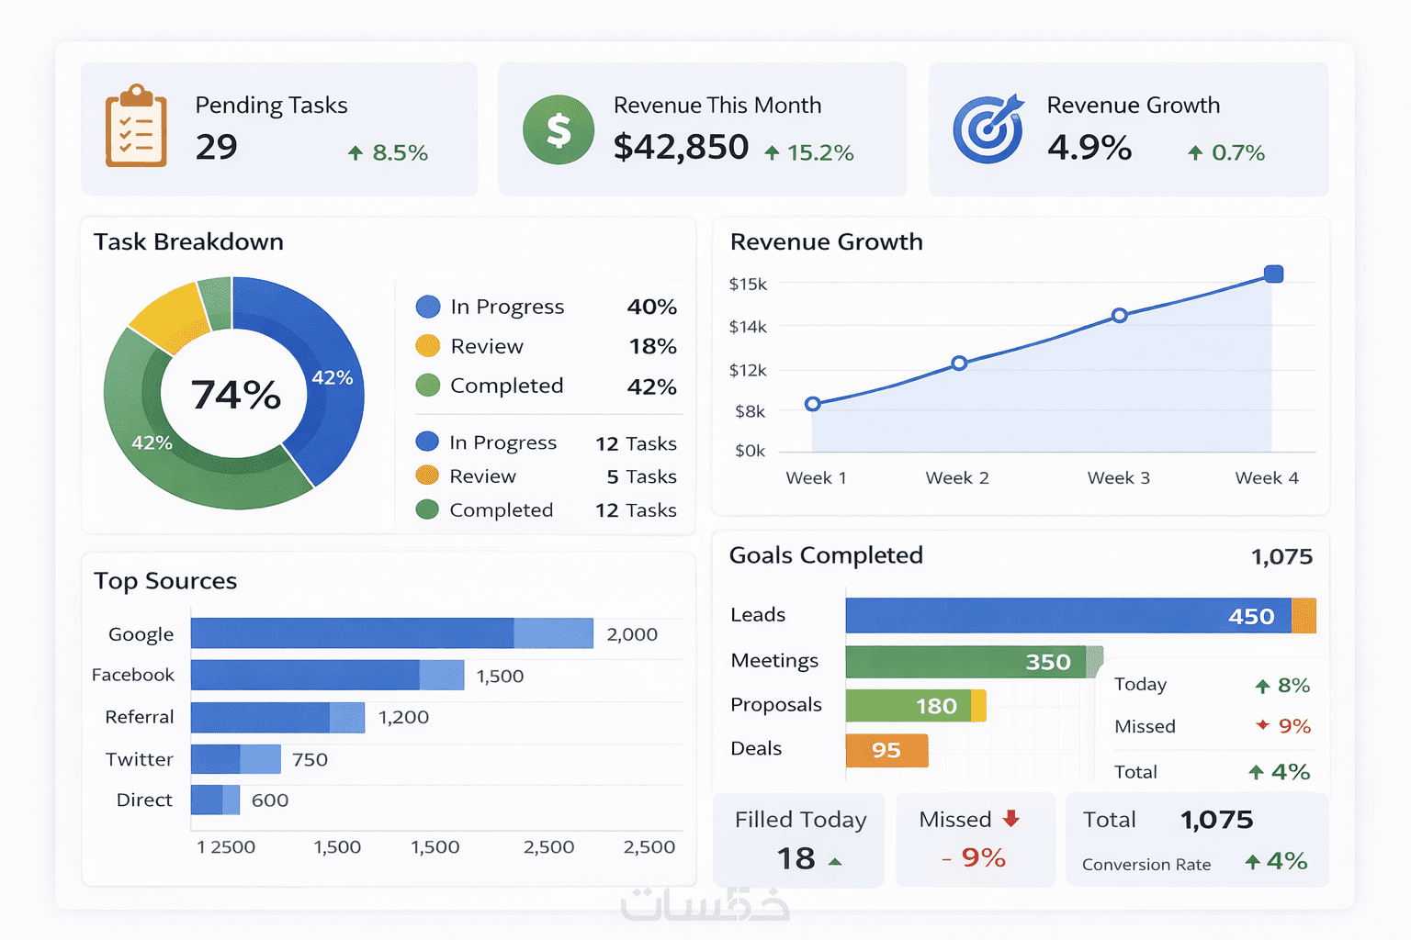Click the Top Sources heading
Screen dimensions: 1411x940
165,581
